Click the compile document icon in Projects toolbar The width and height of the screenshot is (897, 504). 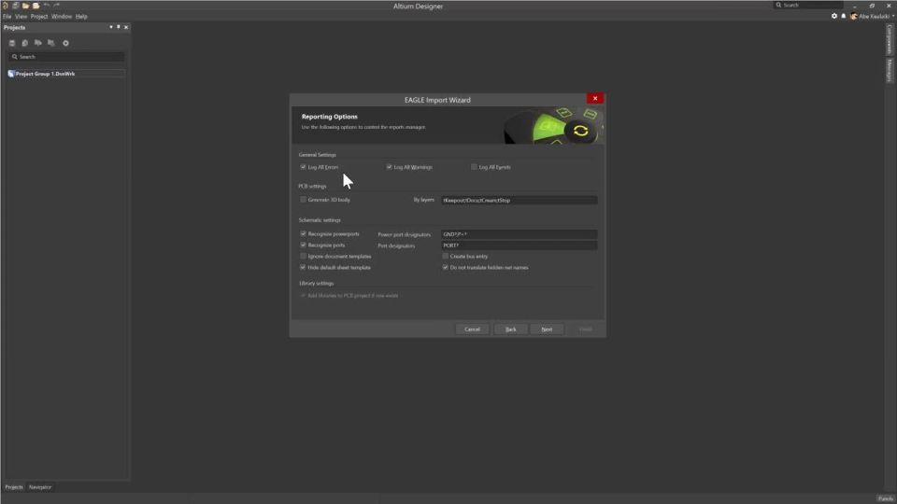(x=24, y=43)
